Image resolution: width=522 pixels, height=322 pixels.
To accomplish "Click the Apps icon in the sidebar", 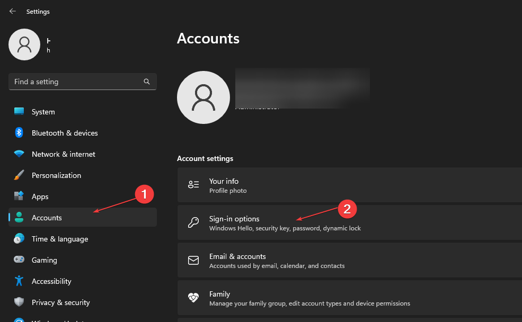I will (19, 196).
